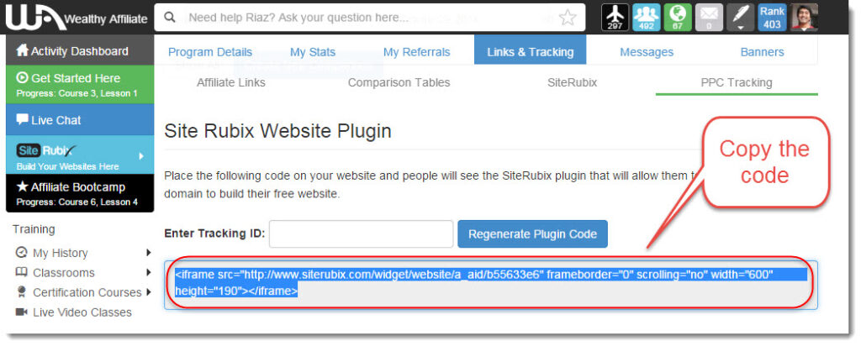Click the Enter Tracking ID field
The width and height of the screenshot is (861, 346).
[x=361, y=234]
